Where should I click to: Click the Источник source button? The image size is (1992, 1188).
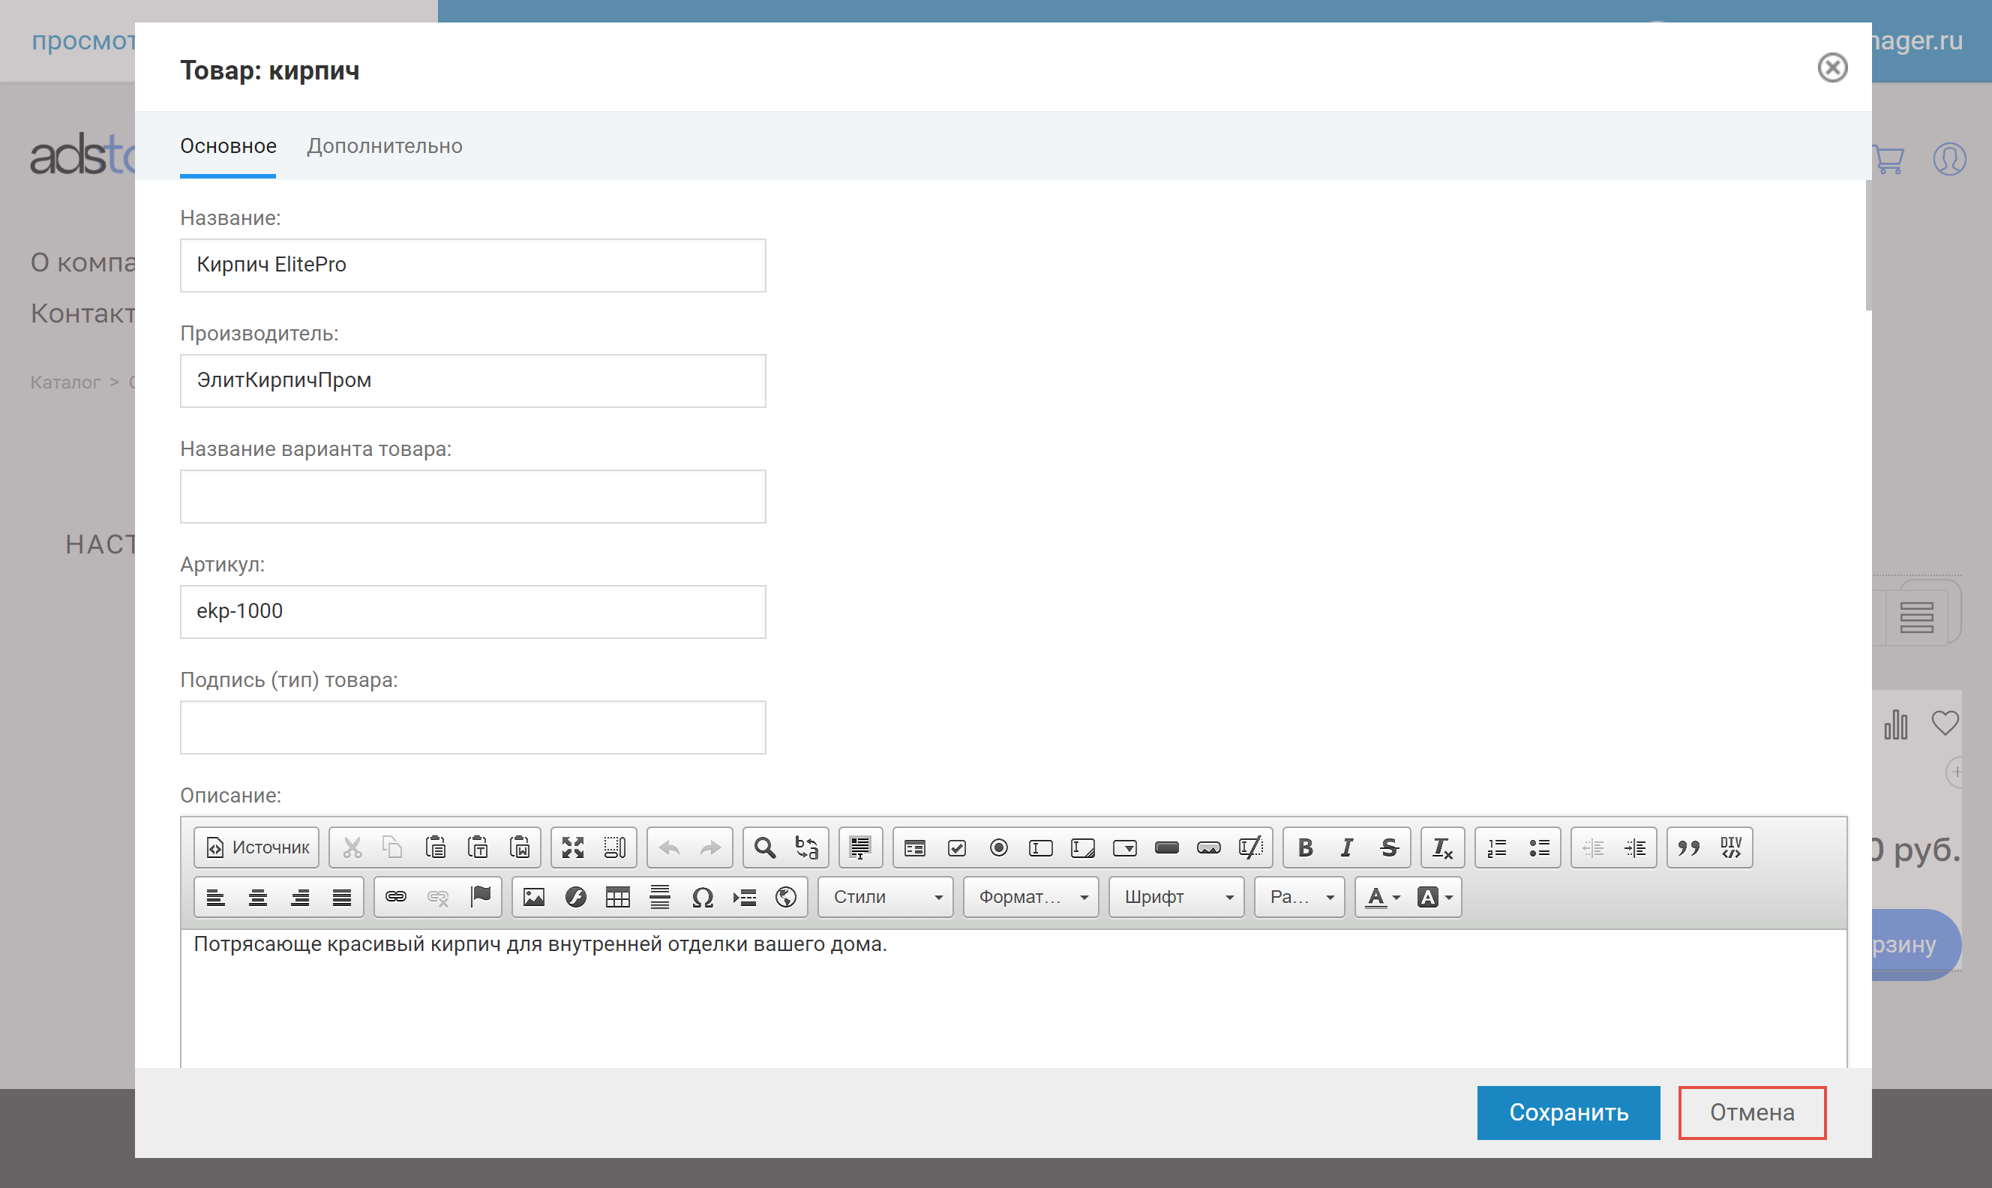258,847
